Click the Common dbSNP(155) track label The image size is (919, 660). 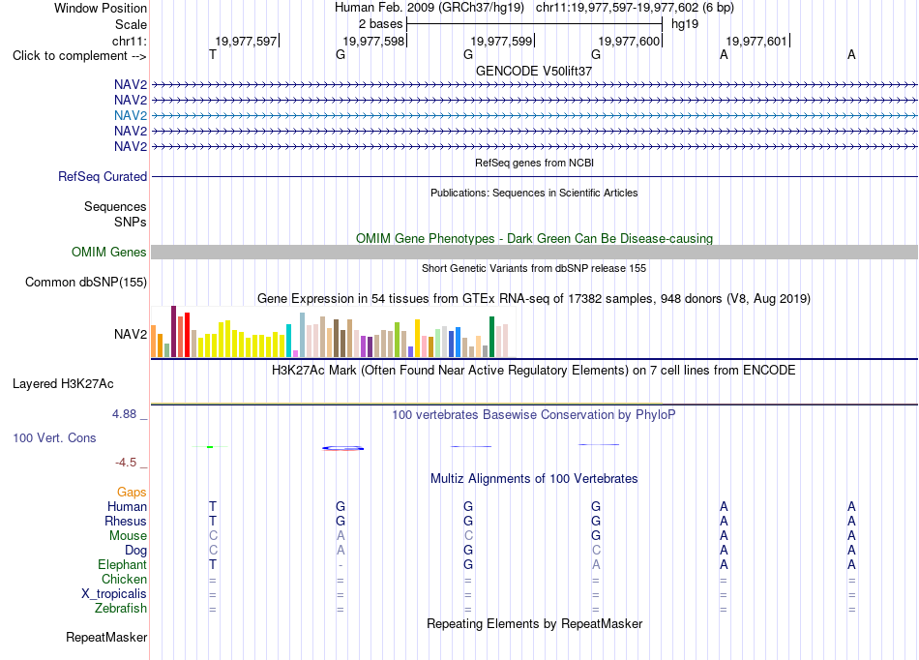86,282
